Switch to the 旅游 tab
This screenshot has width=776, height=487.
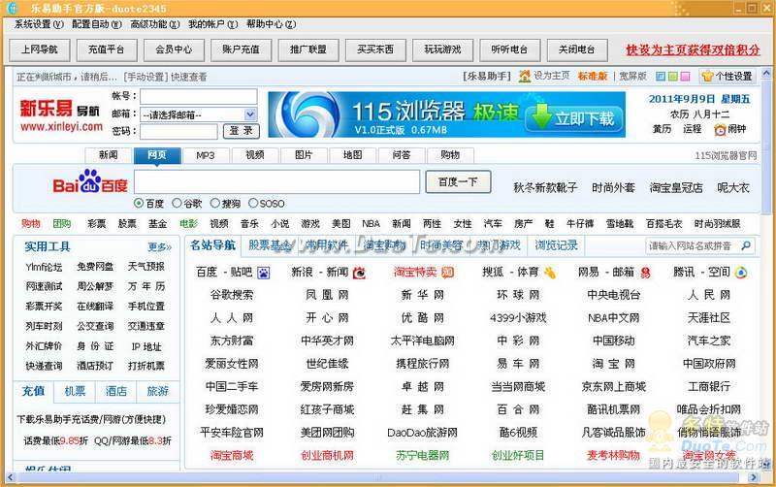point(158,392)
